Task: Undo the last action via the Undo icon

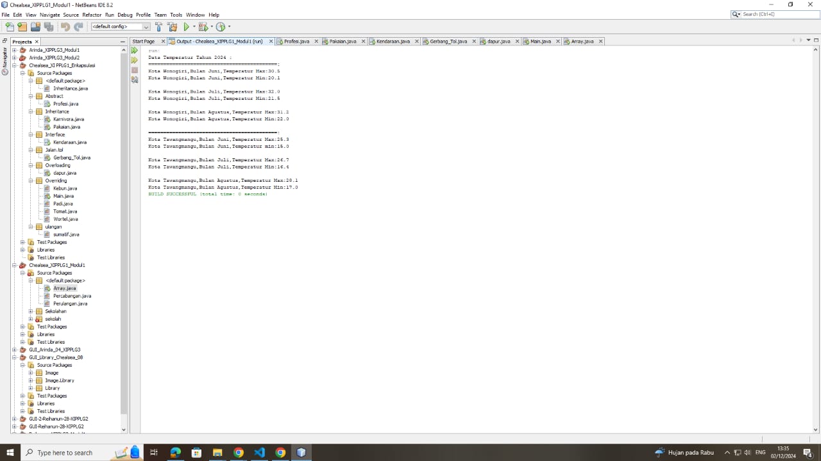Action: click(x=65, y=26)
